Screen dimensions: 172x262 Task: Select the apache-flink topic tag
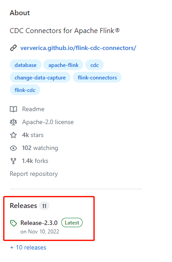(x=63, y=65)
